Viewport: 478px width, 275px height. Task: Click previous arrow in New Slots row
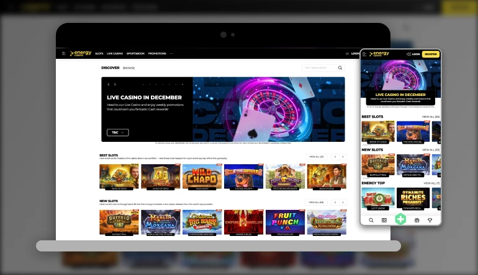pyautogui.click(x=335, y=203)
